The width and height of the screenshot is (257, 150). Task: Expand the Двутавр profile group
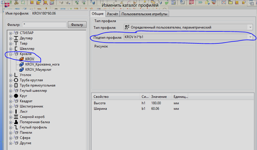11,38
